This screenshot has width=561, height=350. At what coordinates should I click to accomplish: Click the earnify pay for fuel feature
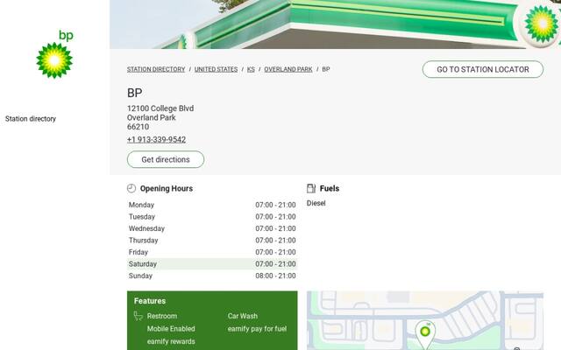click(257, 329)
